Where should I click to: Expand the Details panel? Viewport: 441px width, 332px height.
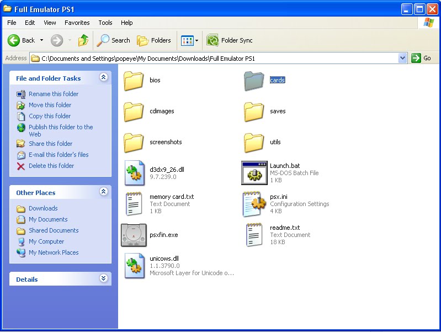point(104,278)
